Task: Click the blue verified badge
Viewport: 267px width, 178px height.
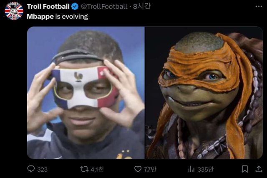Action: pos(74,6)
